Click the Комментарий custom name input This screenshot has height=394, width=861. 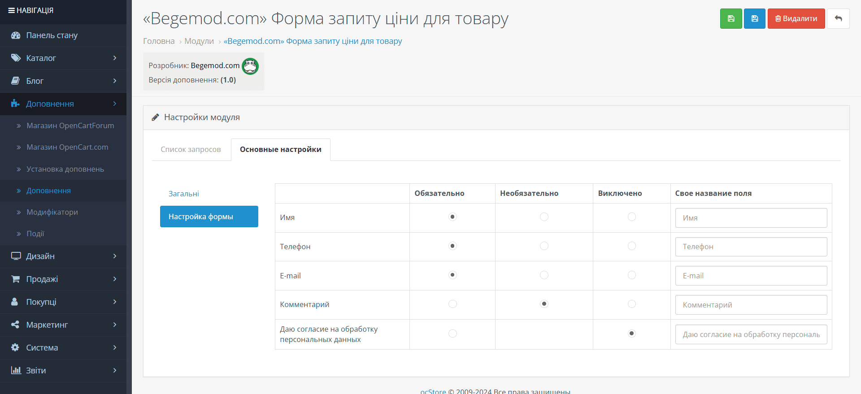pyautogui.click(x=751, y=305)
